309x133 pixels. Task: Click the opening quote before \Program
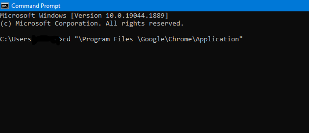point(77,38)
